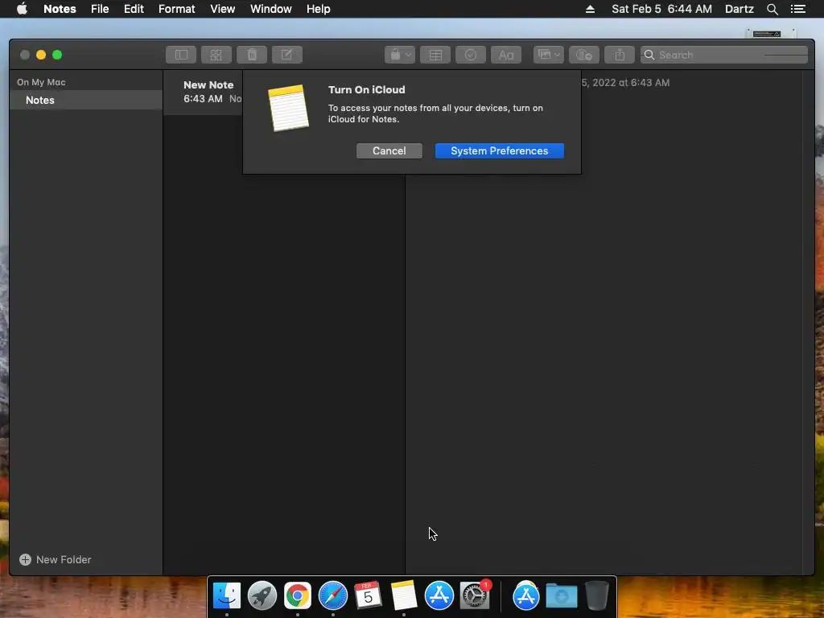Open Notification Center list icon

(797, 9)
